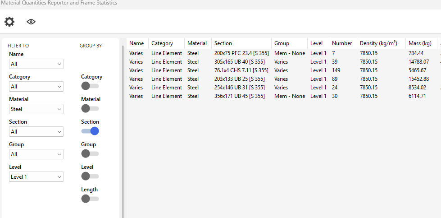Click Number cell showing 30
Viewport: 441px width, 218px height.
tap(335, 96)
